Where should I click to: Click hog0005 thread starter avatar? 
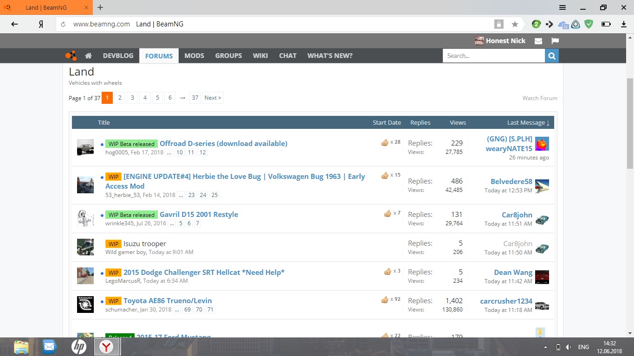pos(85,147)
